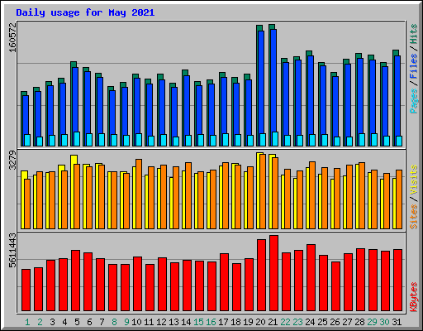Click the Hits legend label
Screen dimensions: 423x331
[x=414, y=34]
